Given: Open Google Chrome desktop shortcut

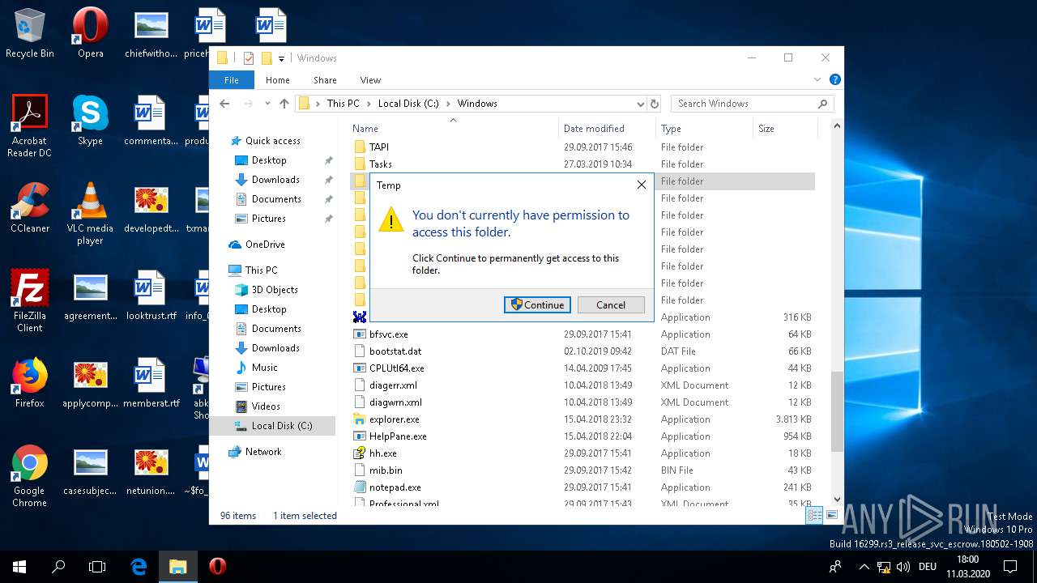Looking at the screenshot, I should point(29,476).
